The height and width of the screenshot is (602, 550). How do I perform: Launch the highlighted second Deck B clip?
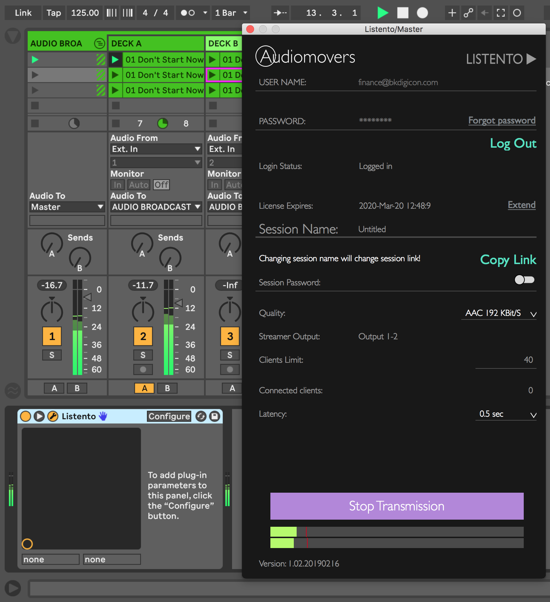[212, 75]
